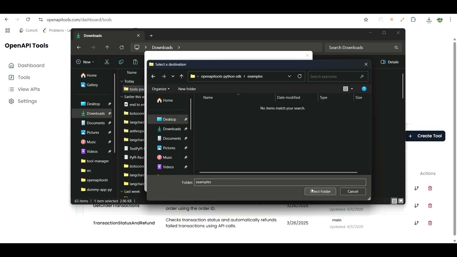Image resolution: width=457 pixels, height=257 pixels.
Task: Sort by Type column in dialog
Action: coord(323,97)
